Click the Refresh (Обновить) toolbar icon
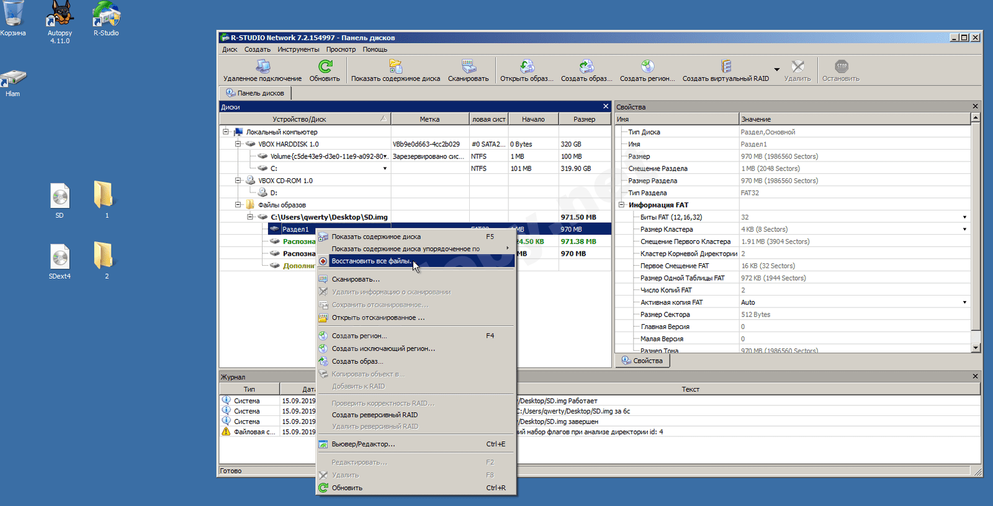This screenshot has width=993, height=506. 325,67
